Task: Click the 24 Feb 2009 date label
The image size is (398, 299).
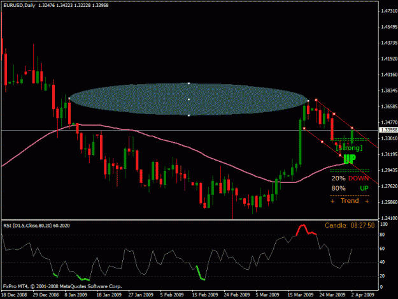Action: (x=237, y=295)
